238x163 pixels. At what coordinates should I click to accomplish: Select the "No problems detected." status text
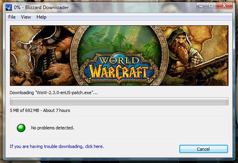[52, 128]
